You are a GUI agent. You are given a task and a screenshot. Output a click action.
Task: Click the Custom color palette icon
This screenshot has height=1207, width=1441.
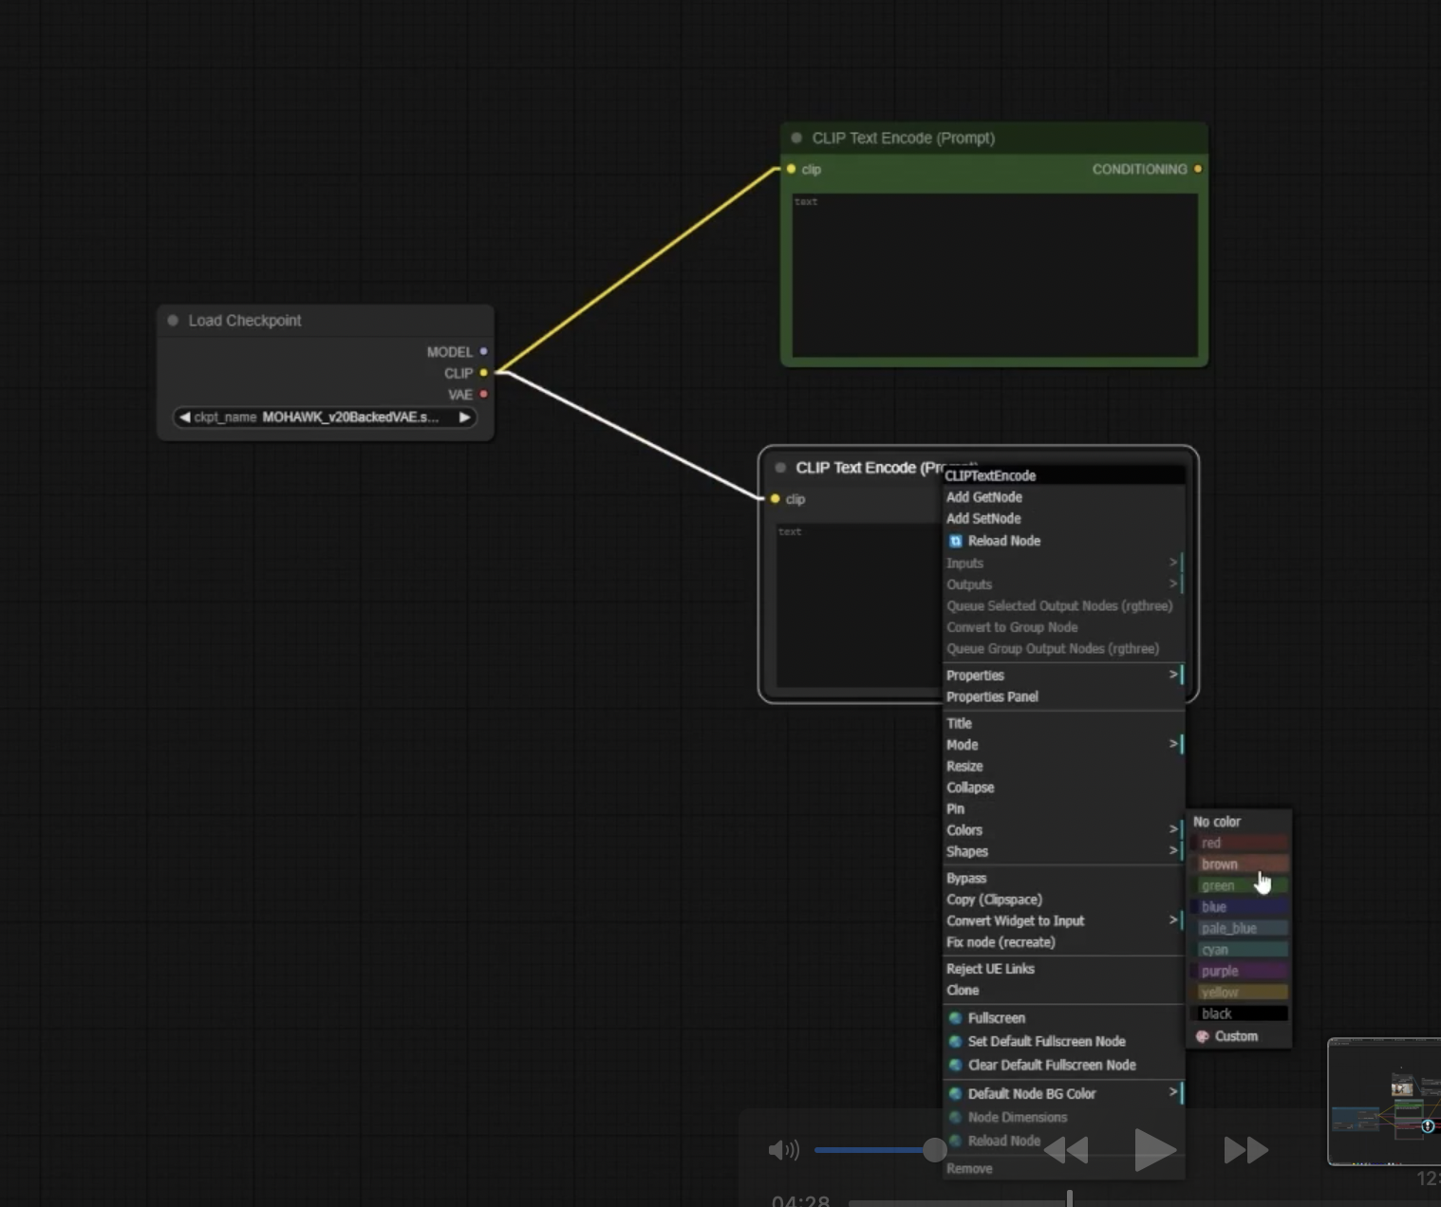pyautogui.click(x=1203, y=1036)
